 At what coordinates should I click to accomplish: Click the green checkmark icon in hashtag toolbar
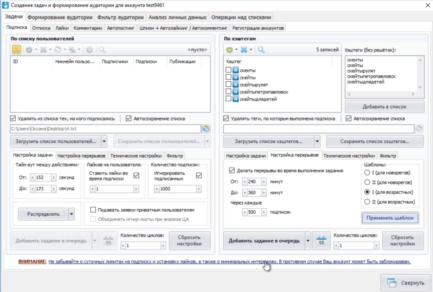[229, 49]
